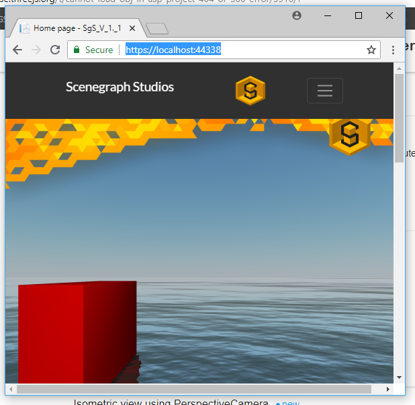Open a new tab with the new tab button
Viewport: 415px width, 405px height.
(156, 28)
